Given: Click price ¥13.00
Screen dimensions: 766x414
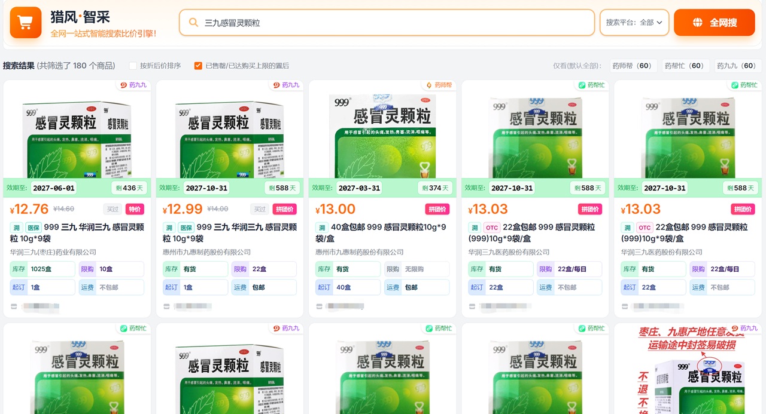Looking at the screenshot, I should pyautogui.click(x=335, y=209).
